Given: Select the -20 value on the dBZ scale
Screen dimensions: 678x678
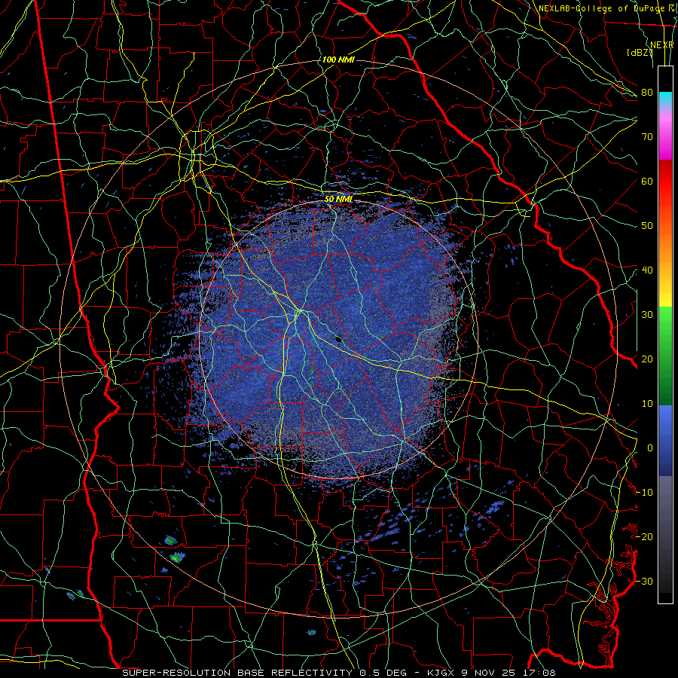Looking at the screenshot, I should pos(644,536).
